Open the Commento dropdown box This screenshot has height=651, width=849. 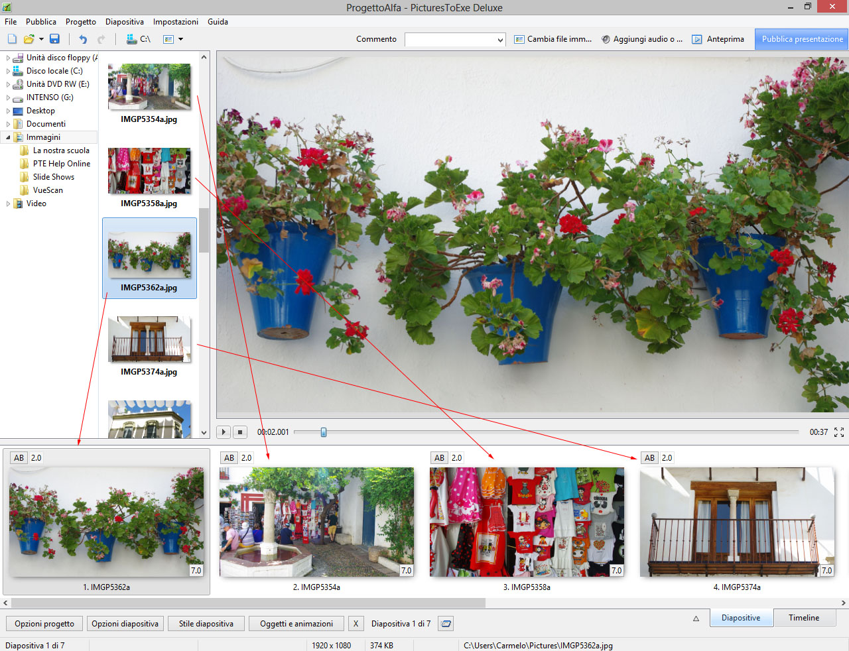coord(455,40)
